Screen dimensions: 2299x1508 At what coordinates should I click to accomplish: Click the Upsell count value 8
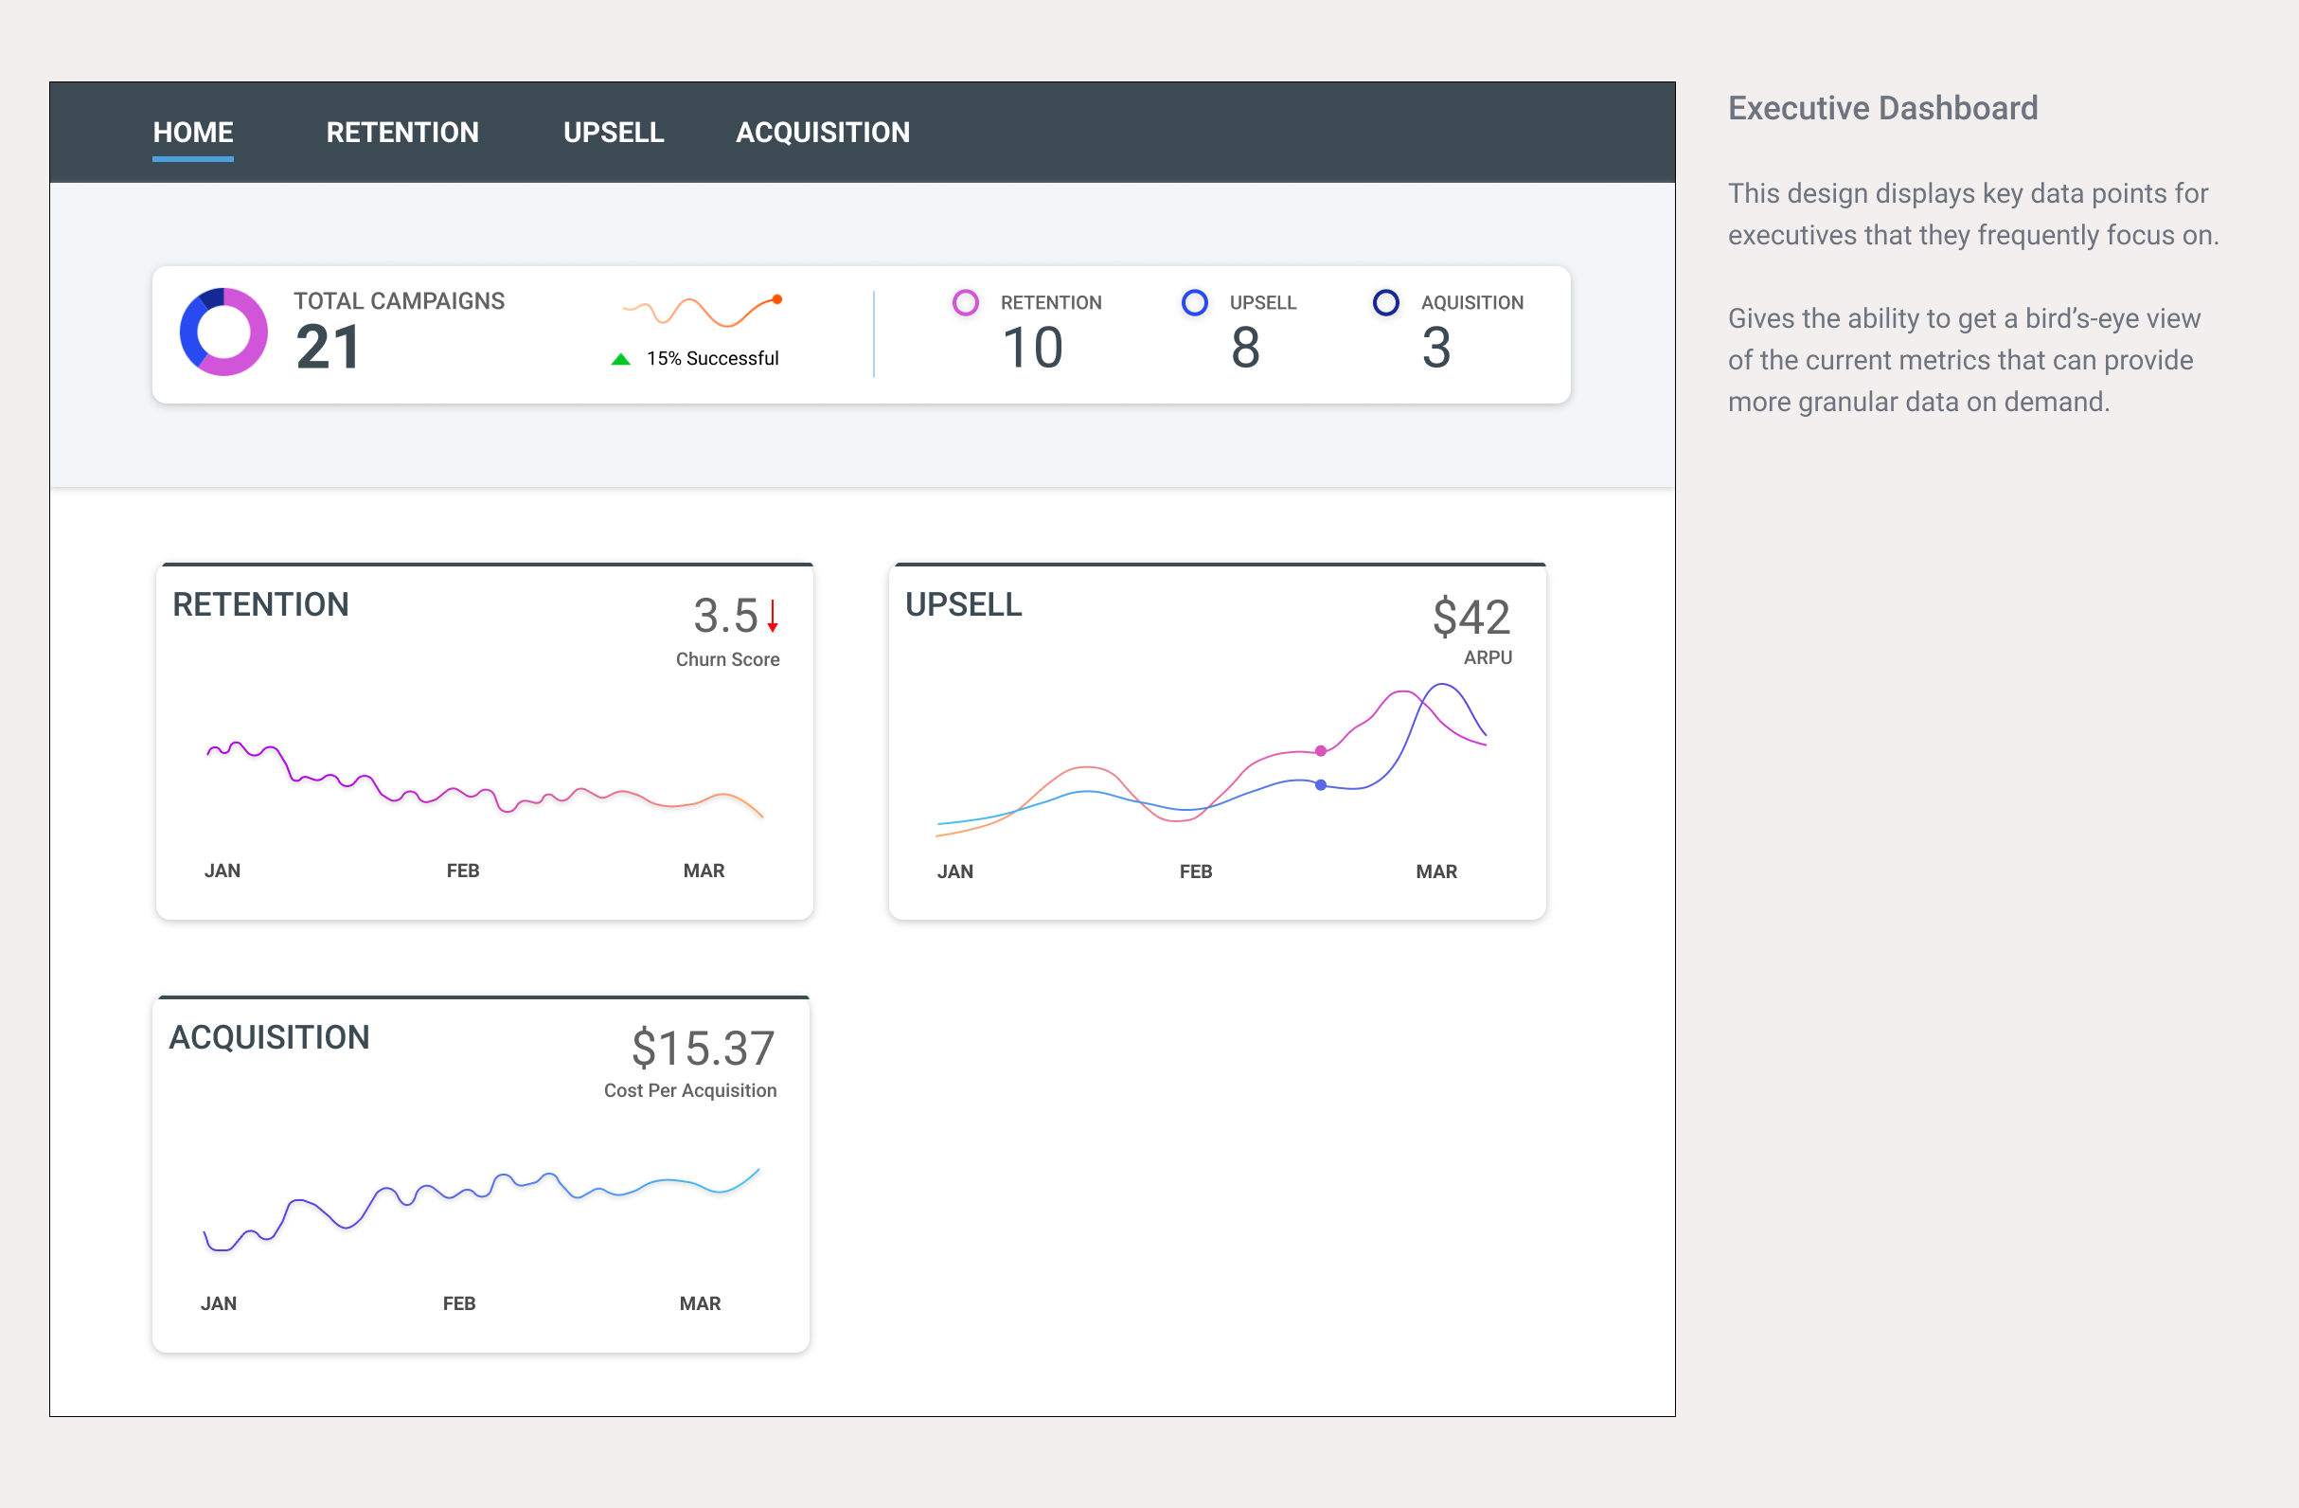[1245, 348]
